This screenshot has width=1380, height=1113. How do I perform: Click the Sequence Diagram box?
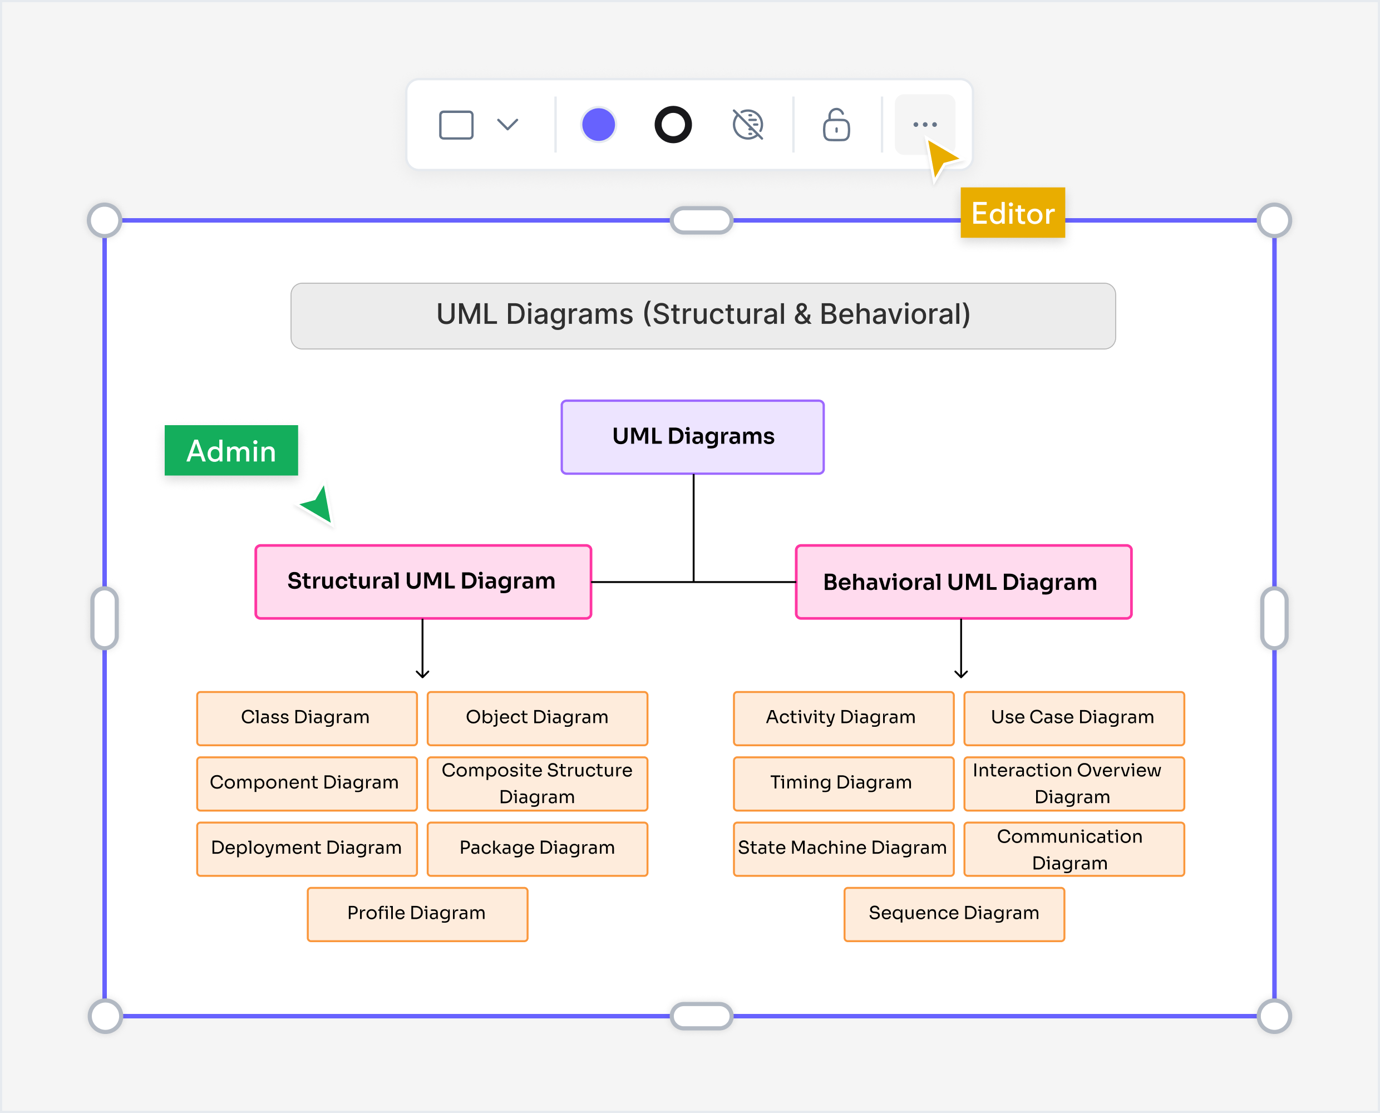click(x=954, y=914)
